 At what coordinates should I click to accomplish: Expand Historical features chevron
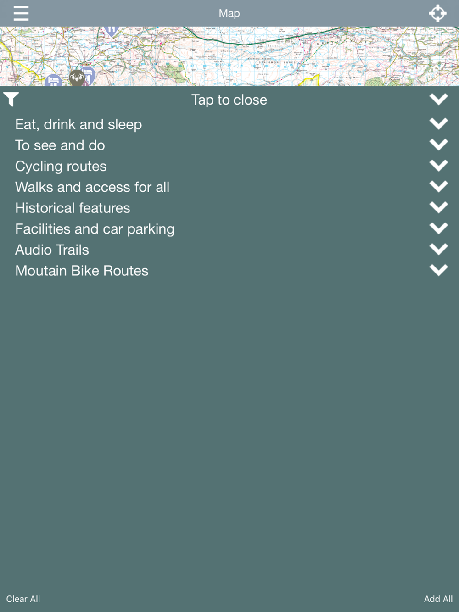pos(438,207)
